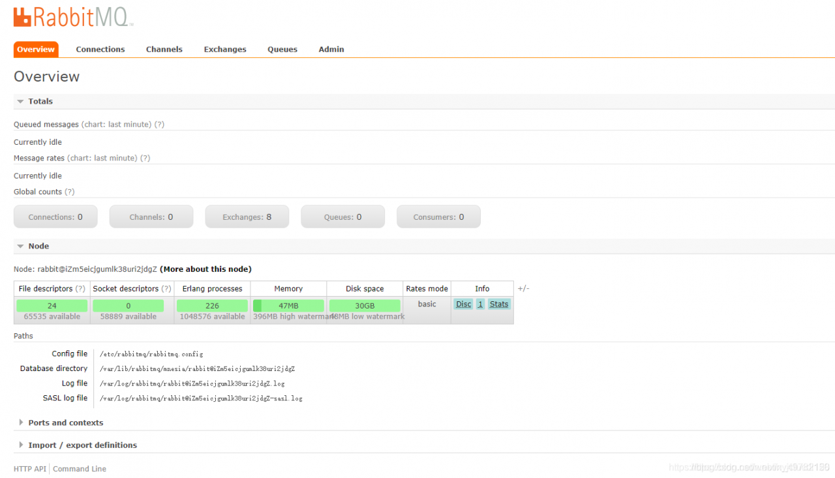Click the Database directory path
The image size is (835, 478).
pos(197,369)
